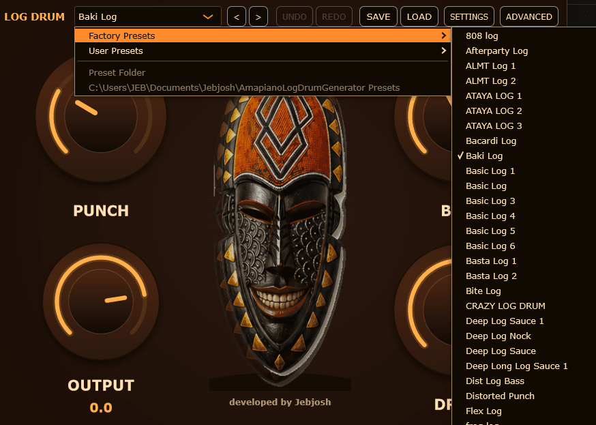Select the ATAYA LOG 1 preset

[x=524, y=96]
